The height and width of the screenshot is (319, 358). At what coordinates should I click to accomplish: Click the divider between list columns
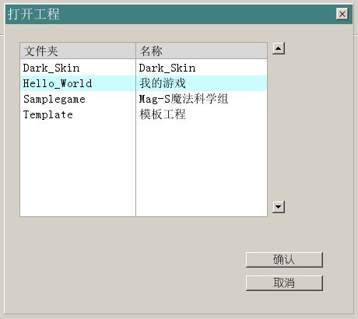[x=135, y=130]
